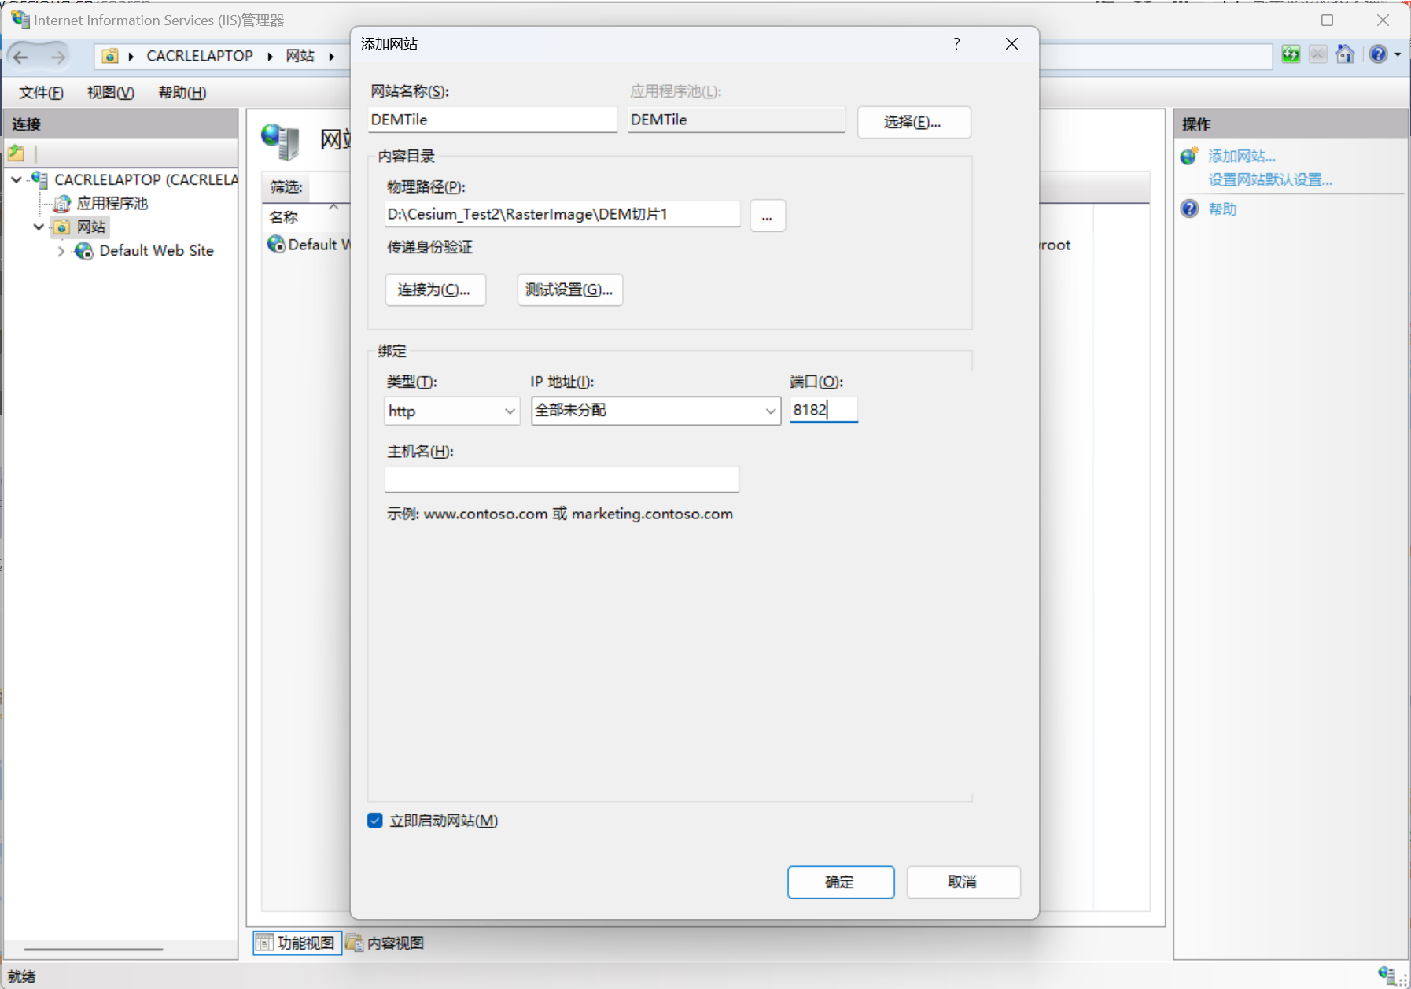Screen dimensions: 1411x989
Task: Click the 主机名 input field
Action: [x=562, y=479]
